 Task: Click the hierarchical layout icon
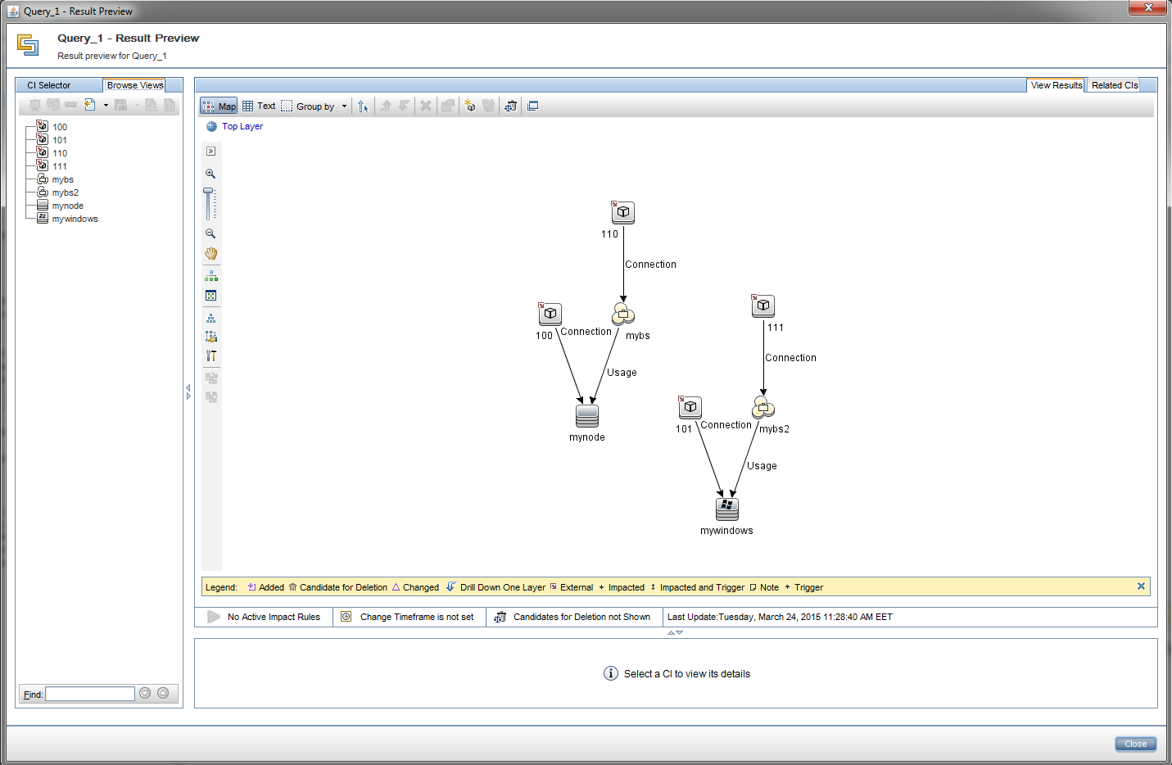(x=210, y=276)
